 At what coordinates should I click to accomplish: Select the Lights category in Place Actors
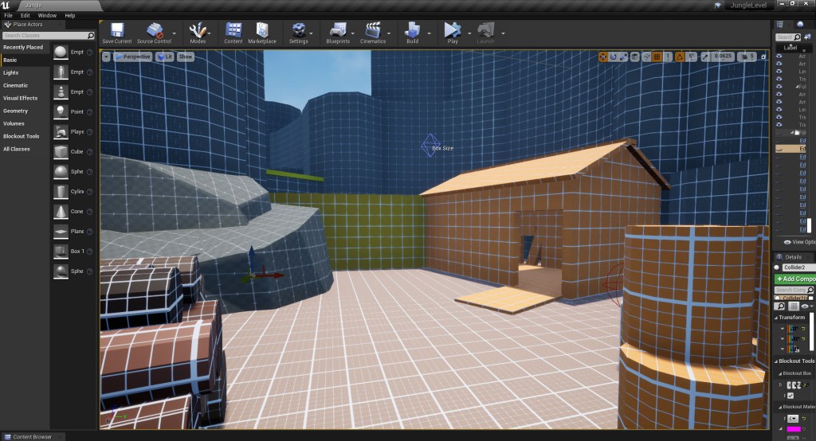pos(11,72)
